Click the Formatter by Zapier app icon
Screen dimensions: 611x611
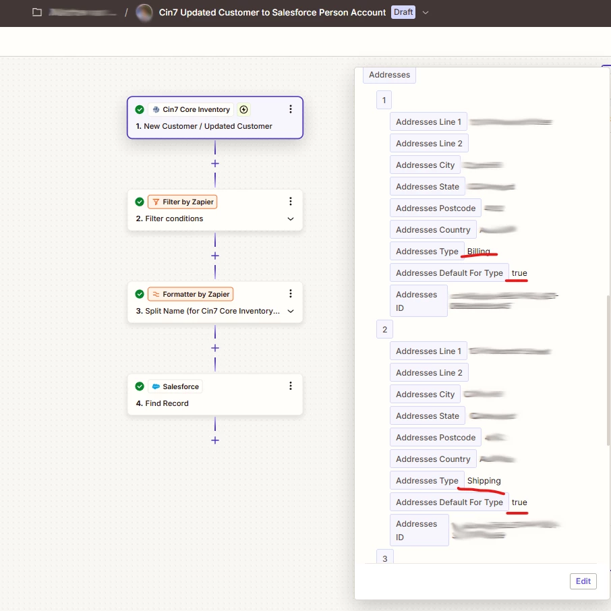(x=156, y=294)
